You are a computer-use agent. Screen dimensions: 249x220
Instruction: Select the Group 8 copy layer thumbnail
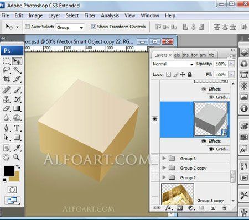[x=178, y=193]
